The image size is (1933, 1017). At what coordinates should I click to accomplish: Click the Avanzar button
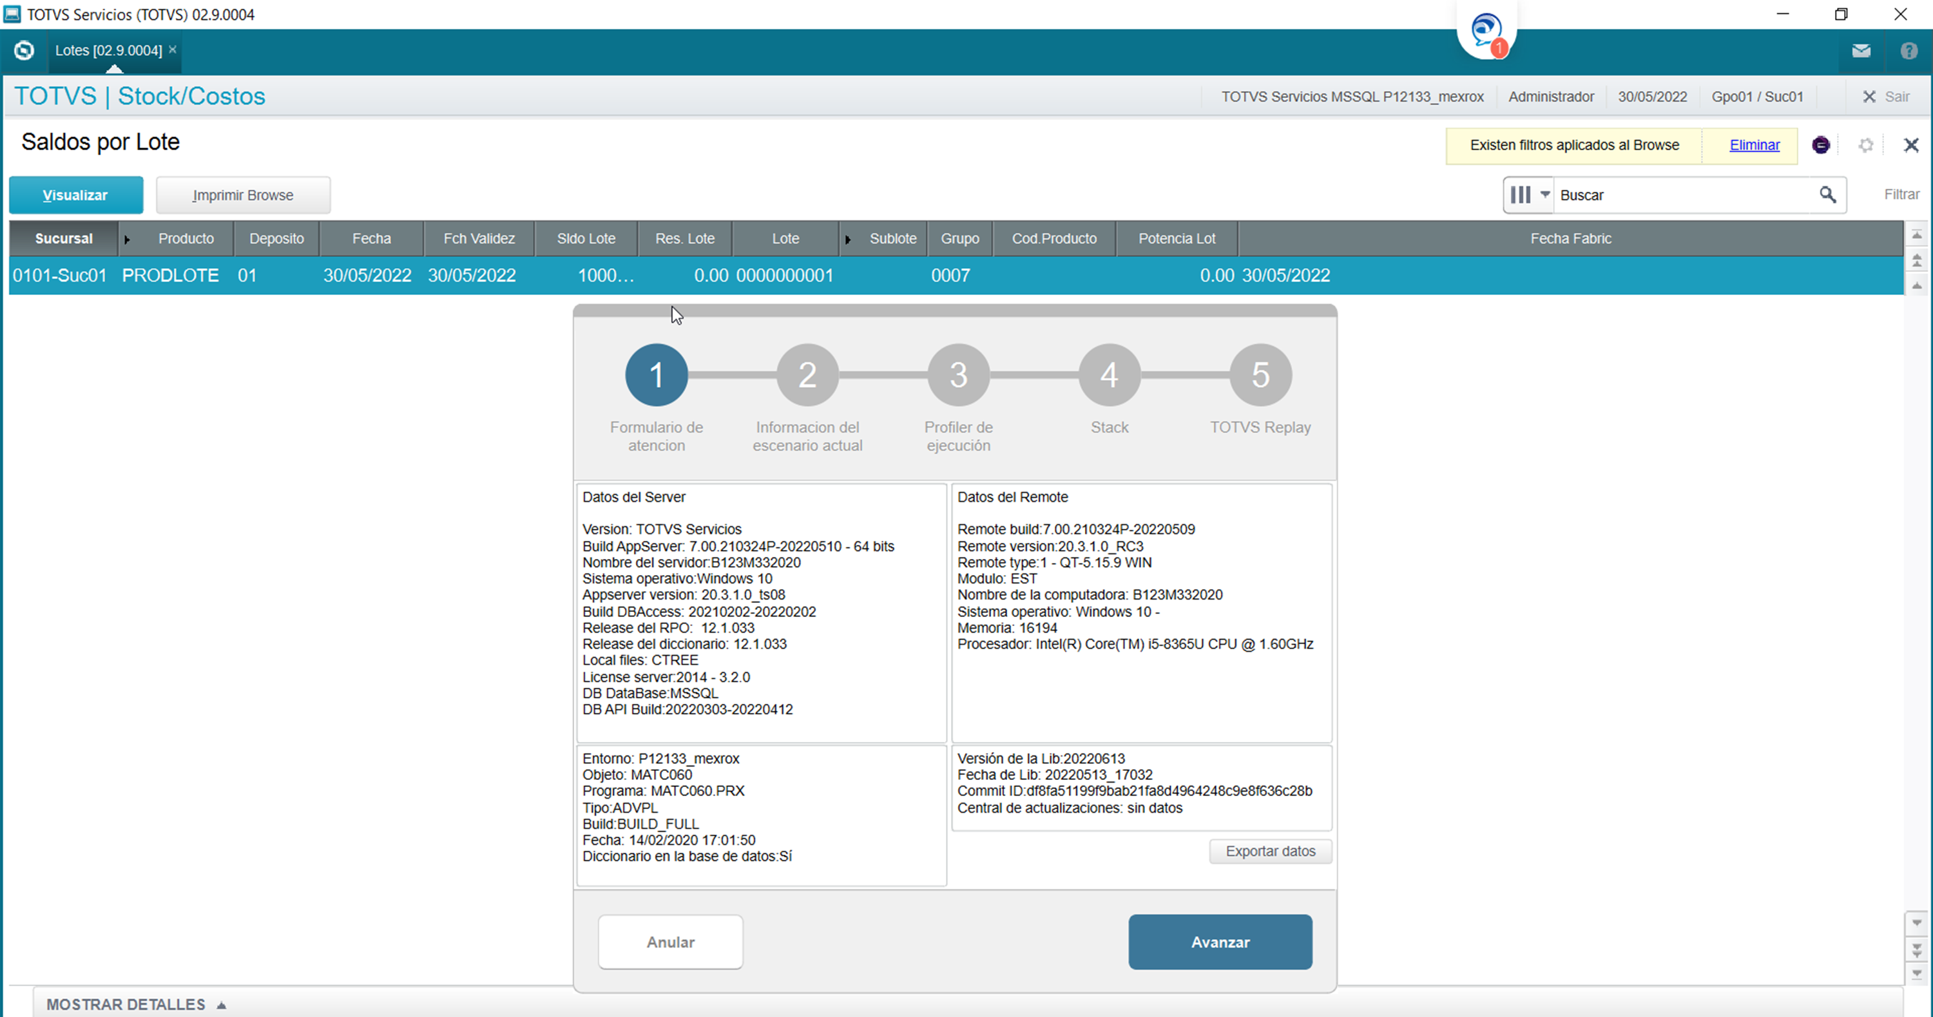pyautogui.click(x=1220, y=942)
